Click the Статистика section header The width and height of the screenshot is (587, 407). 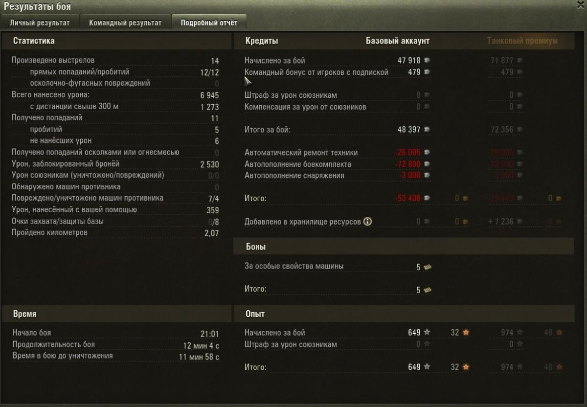click(34, 41)
